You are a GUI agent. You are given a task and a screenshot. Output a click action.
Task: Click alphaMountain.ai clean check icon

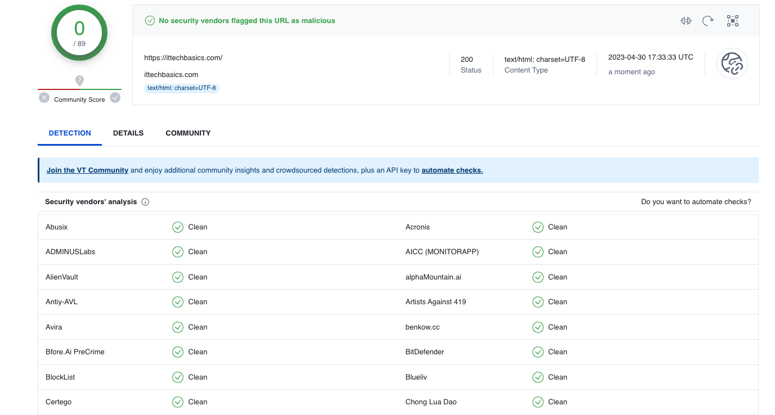click(x=538, y=277)
